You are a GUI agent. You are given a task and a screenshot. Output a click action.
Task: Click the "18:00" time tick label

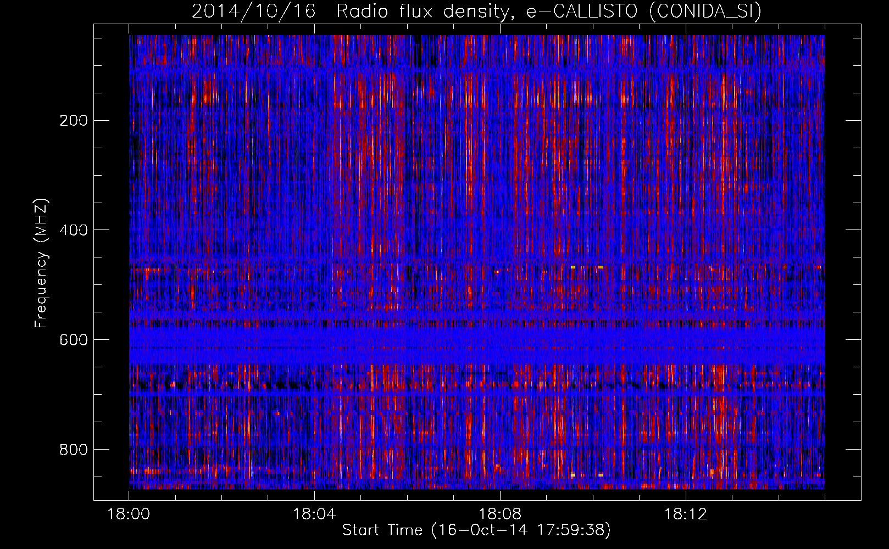[129, 514]
